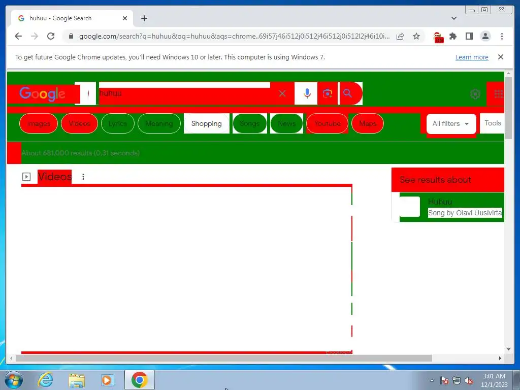Open the clock showing 3:01 AM

point(494,380)
